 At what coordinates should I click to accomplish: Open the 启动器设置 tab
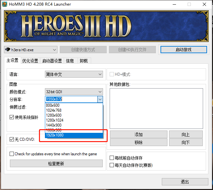tap(52, 61)
